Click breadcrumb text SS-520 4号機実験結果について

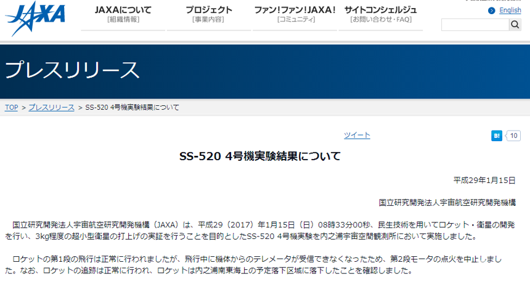(132, 107)
